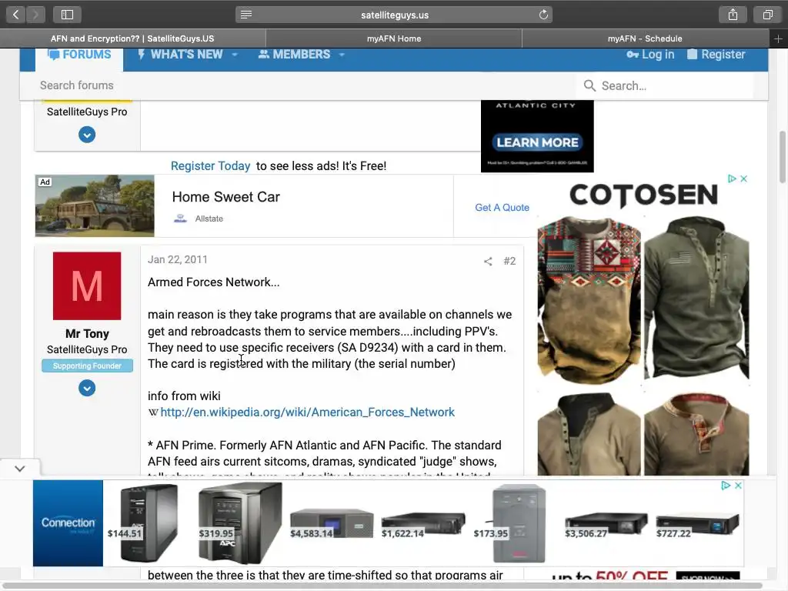The width and height of the screenshot is (788, 591).
Task: Reload the satelliteguys.us page
Action: coord(543,15)
